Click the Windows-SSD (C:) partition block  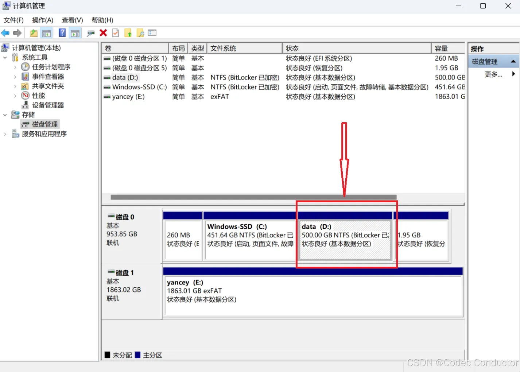click(x=249, y=236)
